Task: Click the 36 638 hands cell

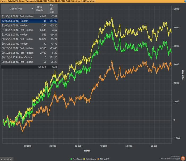Action: tap(43, 30)
